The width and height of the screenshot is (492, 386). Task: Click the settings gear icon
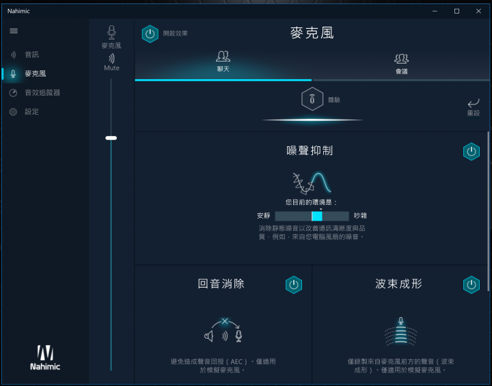(x=13, y=112)
